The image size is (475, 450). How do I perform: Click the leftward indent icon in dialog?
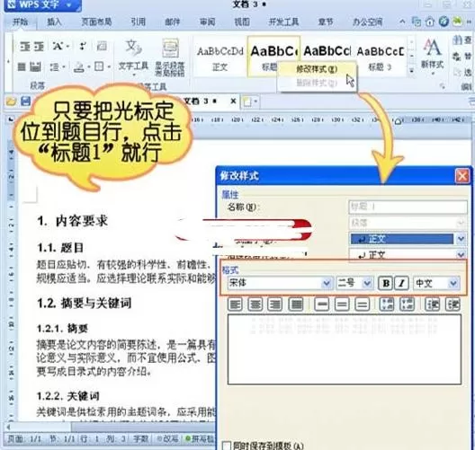click(x=433, y=304)
